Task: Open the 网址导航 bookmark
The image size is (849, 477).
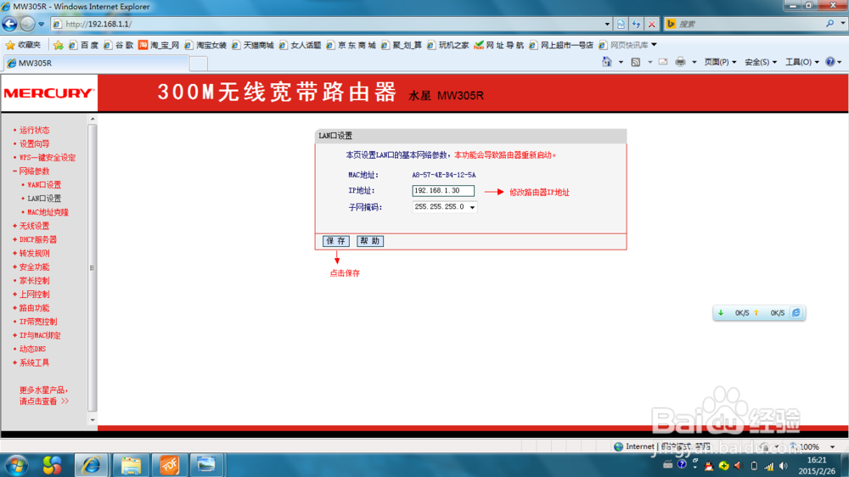Action: [x=498, y=45]
